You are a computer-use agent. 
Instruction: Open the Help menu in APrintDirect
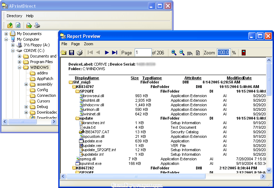coord(30,16)
